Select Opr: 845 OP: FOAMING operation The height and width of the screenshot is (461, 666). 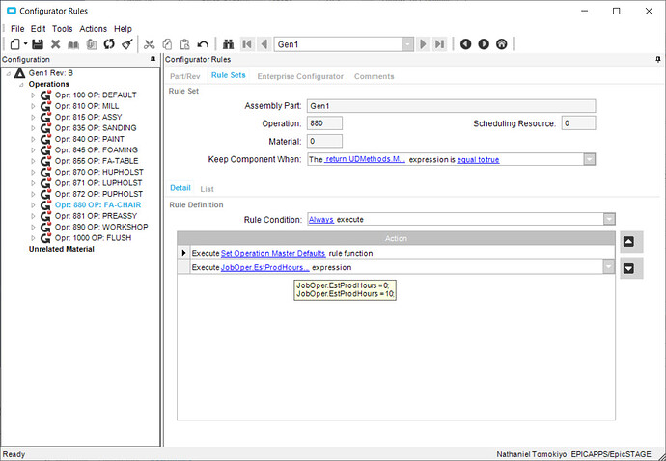[x=97, y=150]
